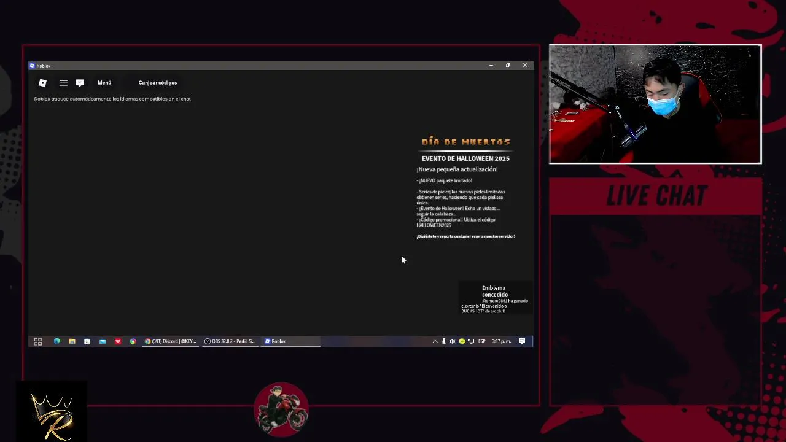This screenshot has width=786, height=442.
Task: Open the network tray icon
Action: pyautogui.click(x=471, y=341)
